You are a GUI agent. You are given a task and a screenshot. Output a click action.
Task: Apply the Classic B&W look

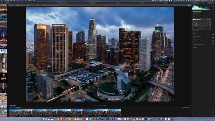pos(27,113)
